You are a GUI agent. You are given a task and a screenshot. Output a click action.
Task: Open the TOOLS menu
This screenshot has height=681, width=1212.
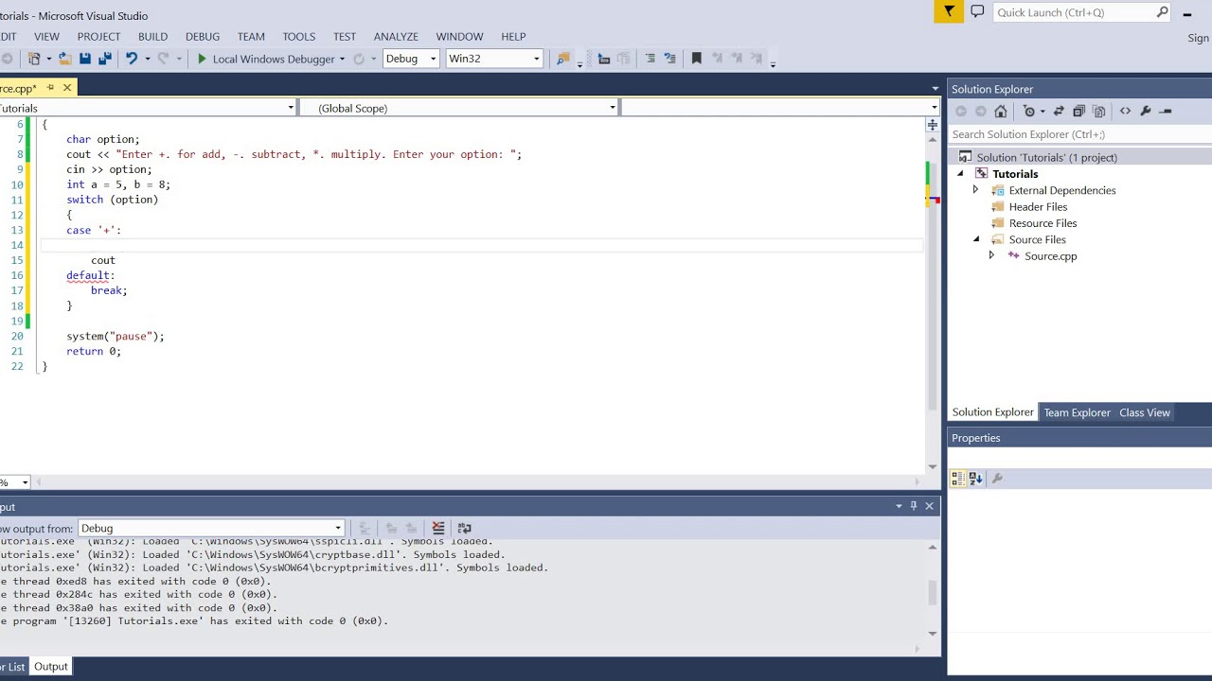298,36
